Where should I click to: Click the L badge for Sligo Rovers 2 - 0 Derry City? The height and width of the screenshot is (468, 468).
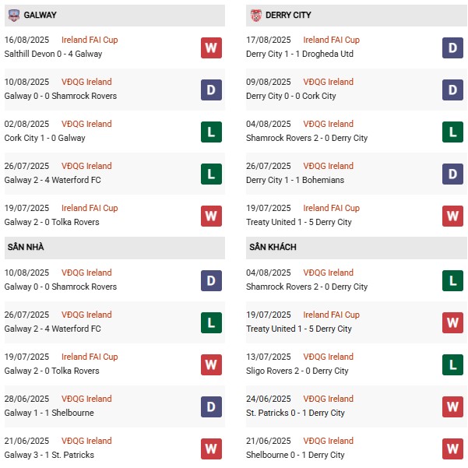coord(453,364)
